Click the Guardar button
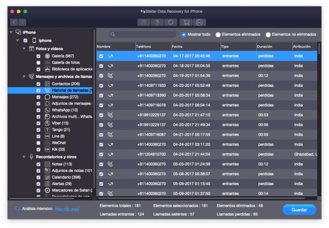 point(299,210)
